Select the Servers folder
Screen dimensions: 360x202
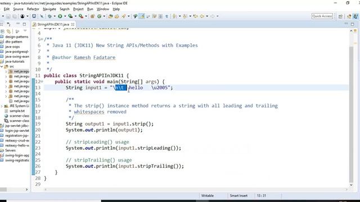(10, 150)
